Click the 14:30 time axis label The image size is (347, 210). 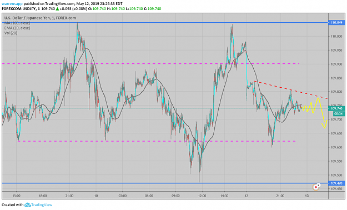click(224, 196)
